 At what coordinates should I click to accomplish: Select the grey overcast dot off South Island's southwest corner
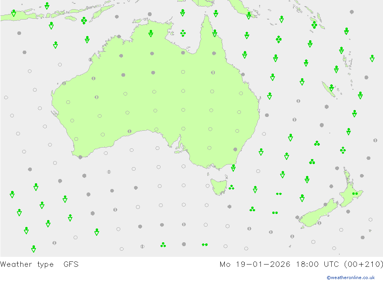click(297, 217)
